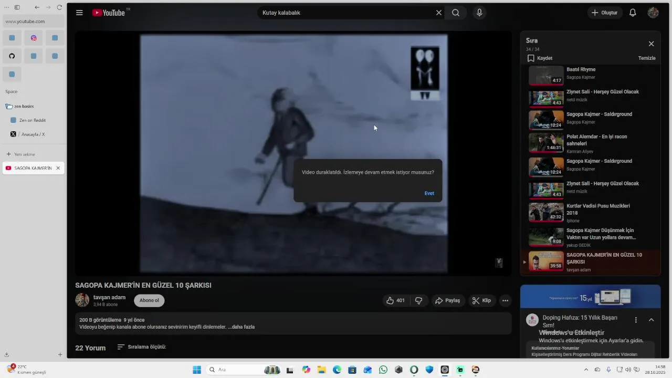Expand the description with ...daha fazla
Screen dimensions: 672x378
(241, 327)
